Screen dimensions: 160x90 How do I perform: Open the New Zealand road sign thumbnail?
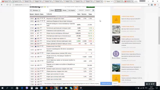pyautogui.click(x=116, y=68)
